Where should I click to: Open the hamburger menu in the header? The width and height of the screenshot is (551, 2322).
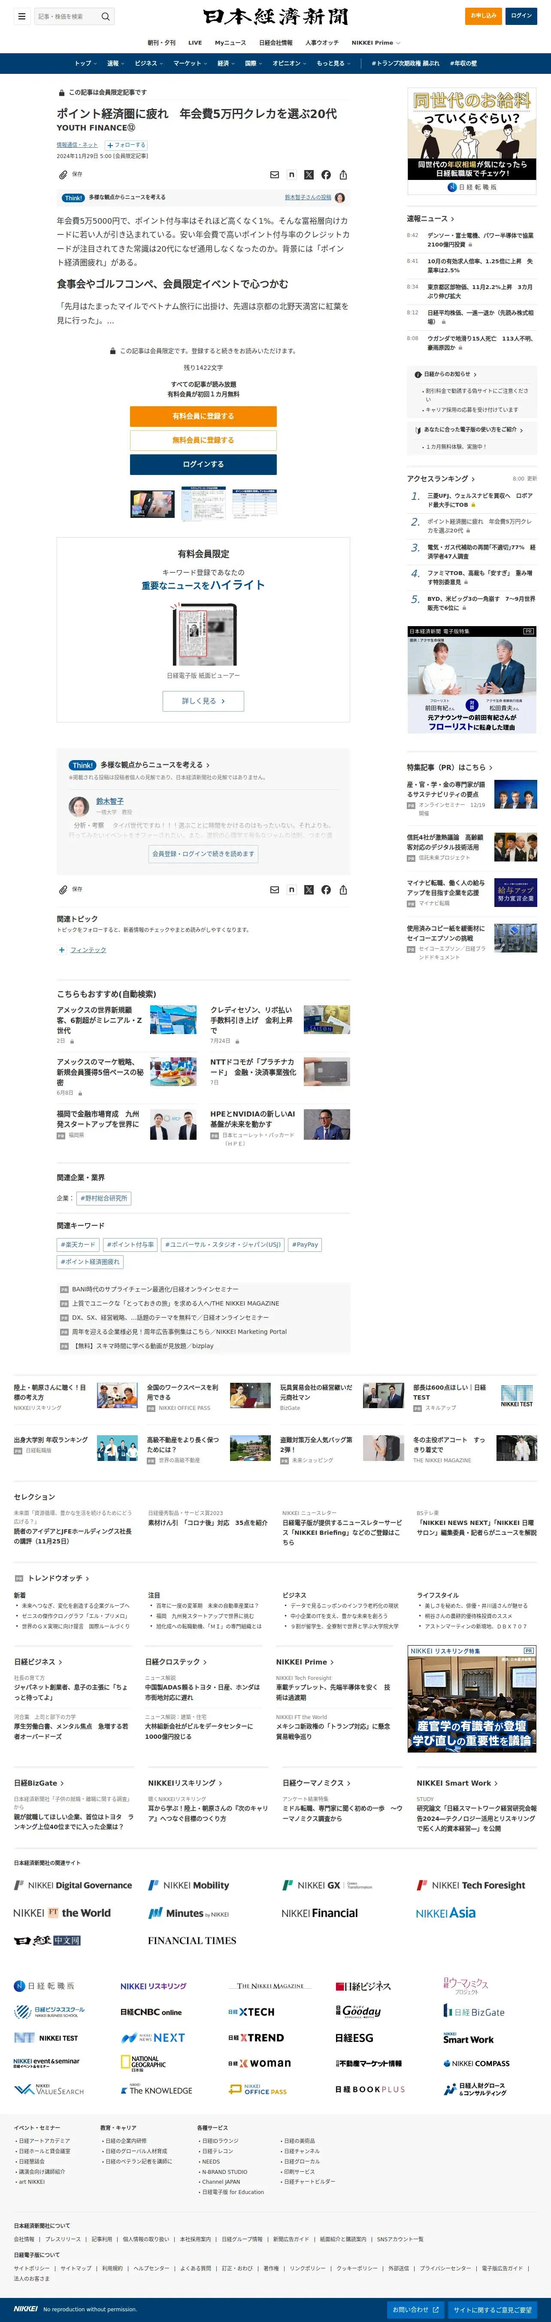(21, 16)
